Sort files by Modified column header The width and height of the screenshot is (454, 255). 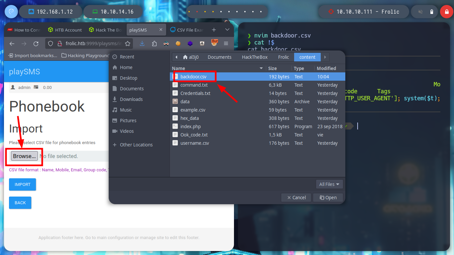coord(330,68)
